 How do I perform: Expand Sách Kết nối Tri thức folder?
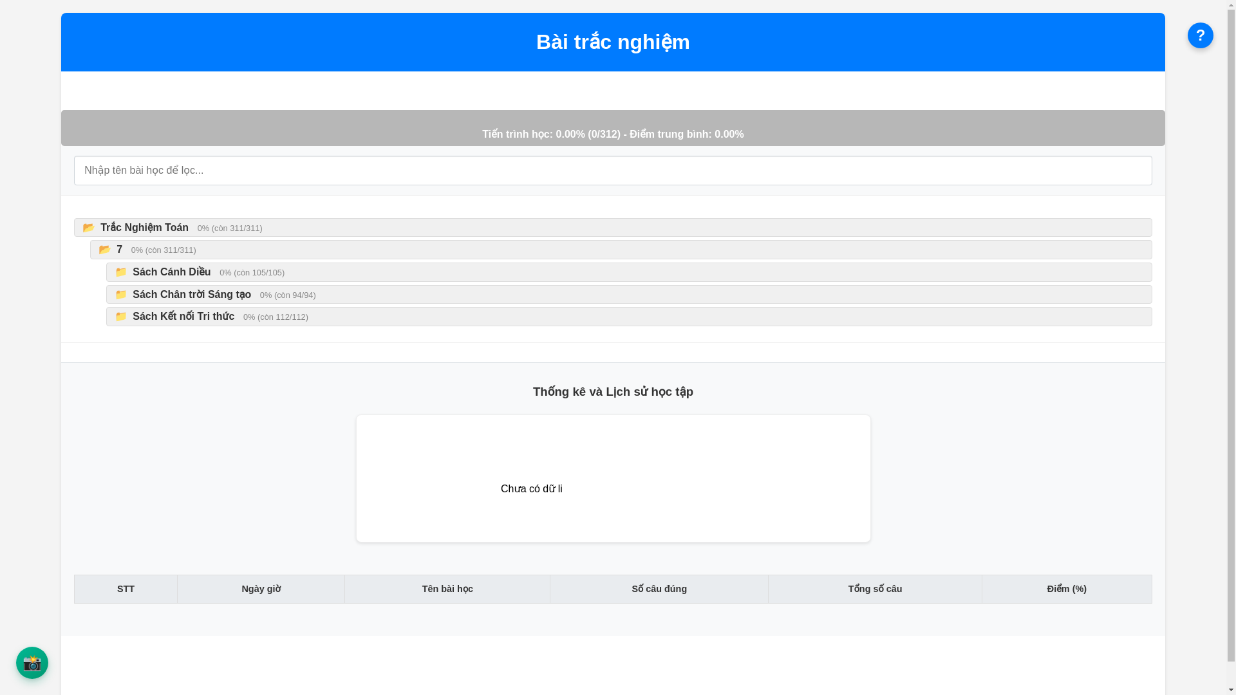629,317
